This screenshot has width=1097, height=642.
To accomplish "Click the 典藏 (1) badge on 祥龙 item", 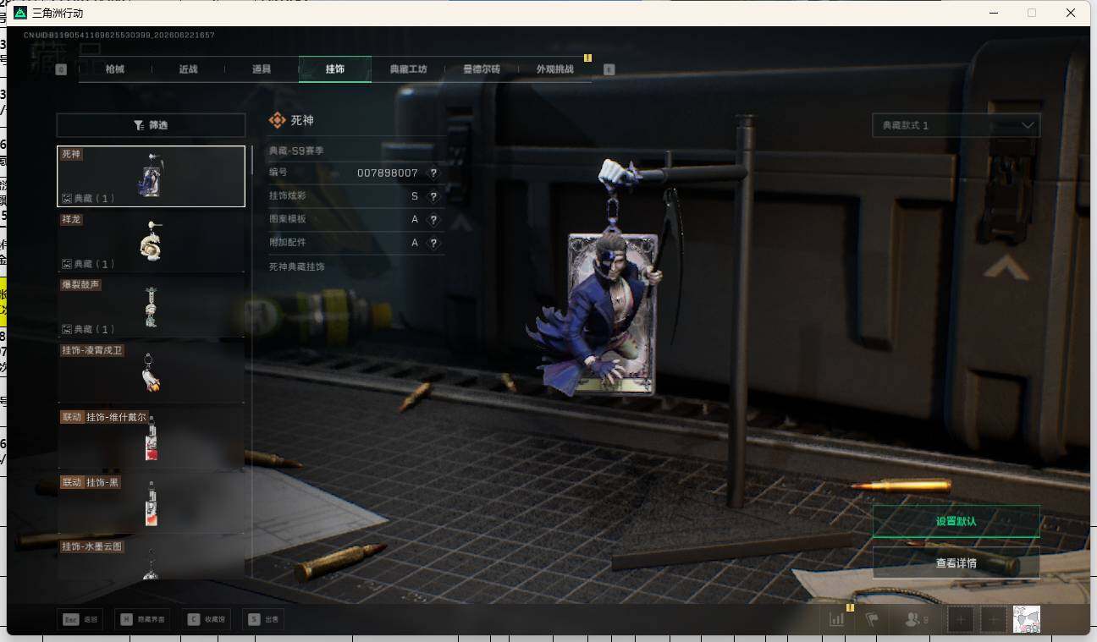I will (x=89, y=264).
